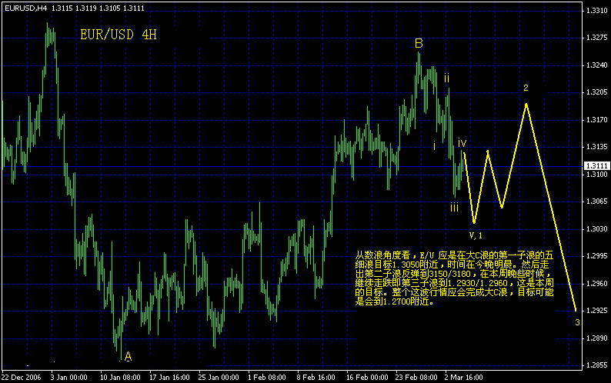
Task: Click the sub-wave label iv
Action: 462,142
